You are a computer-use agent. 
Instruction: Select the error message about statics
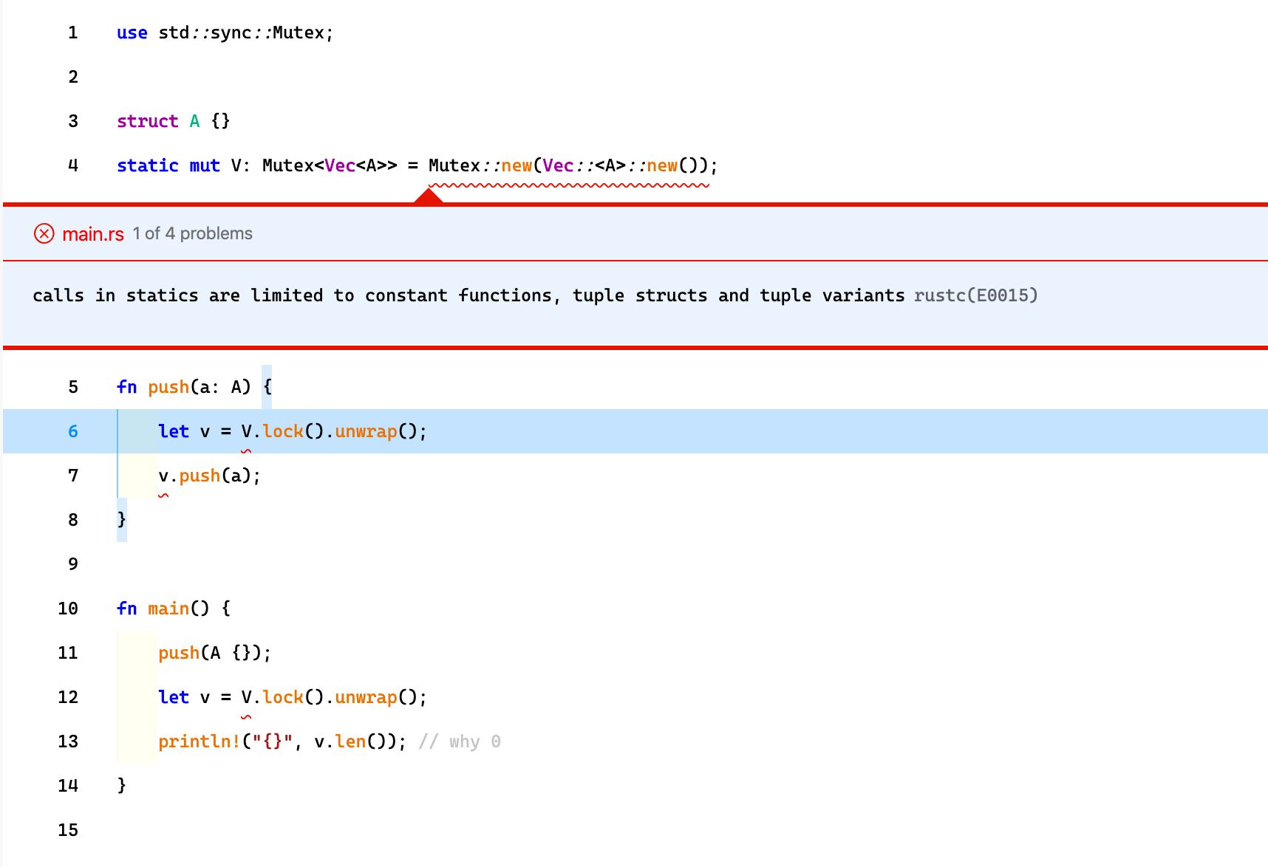[x=468, y=296]
